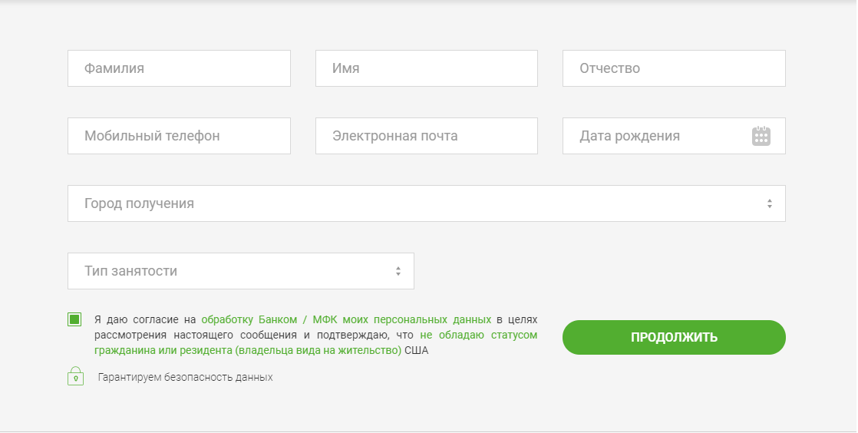Viewport: 858px width, 433px height.
Task: Click the Электронная почта field
Action: [x=426, y=136]
